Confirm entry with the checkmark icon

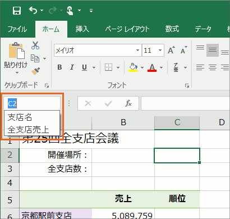(x=108, y=103)
